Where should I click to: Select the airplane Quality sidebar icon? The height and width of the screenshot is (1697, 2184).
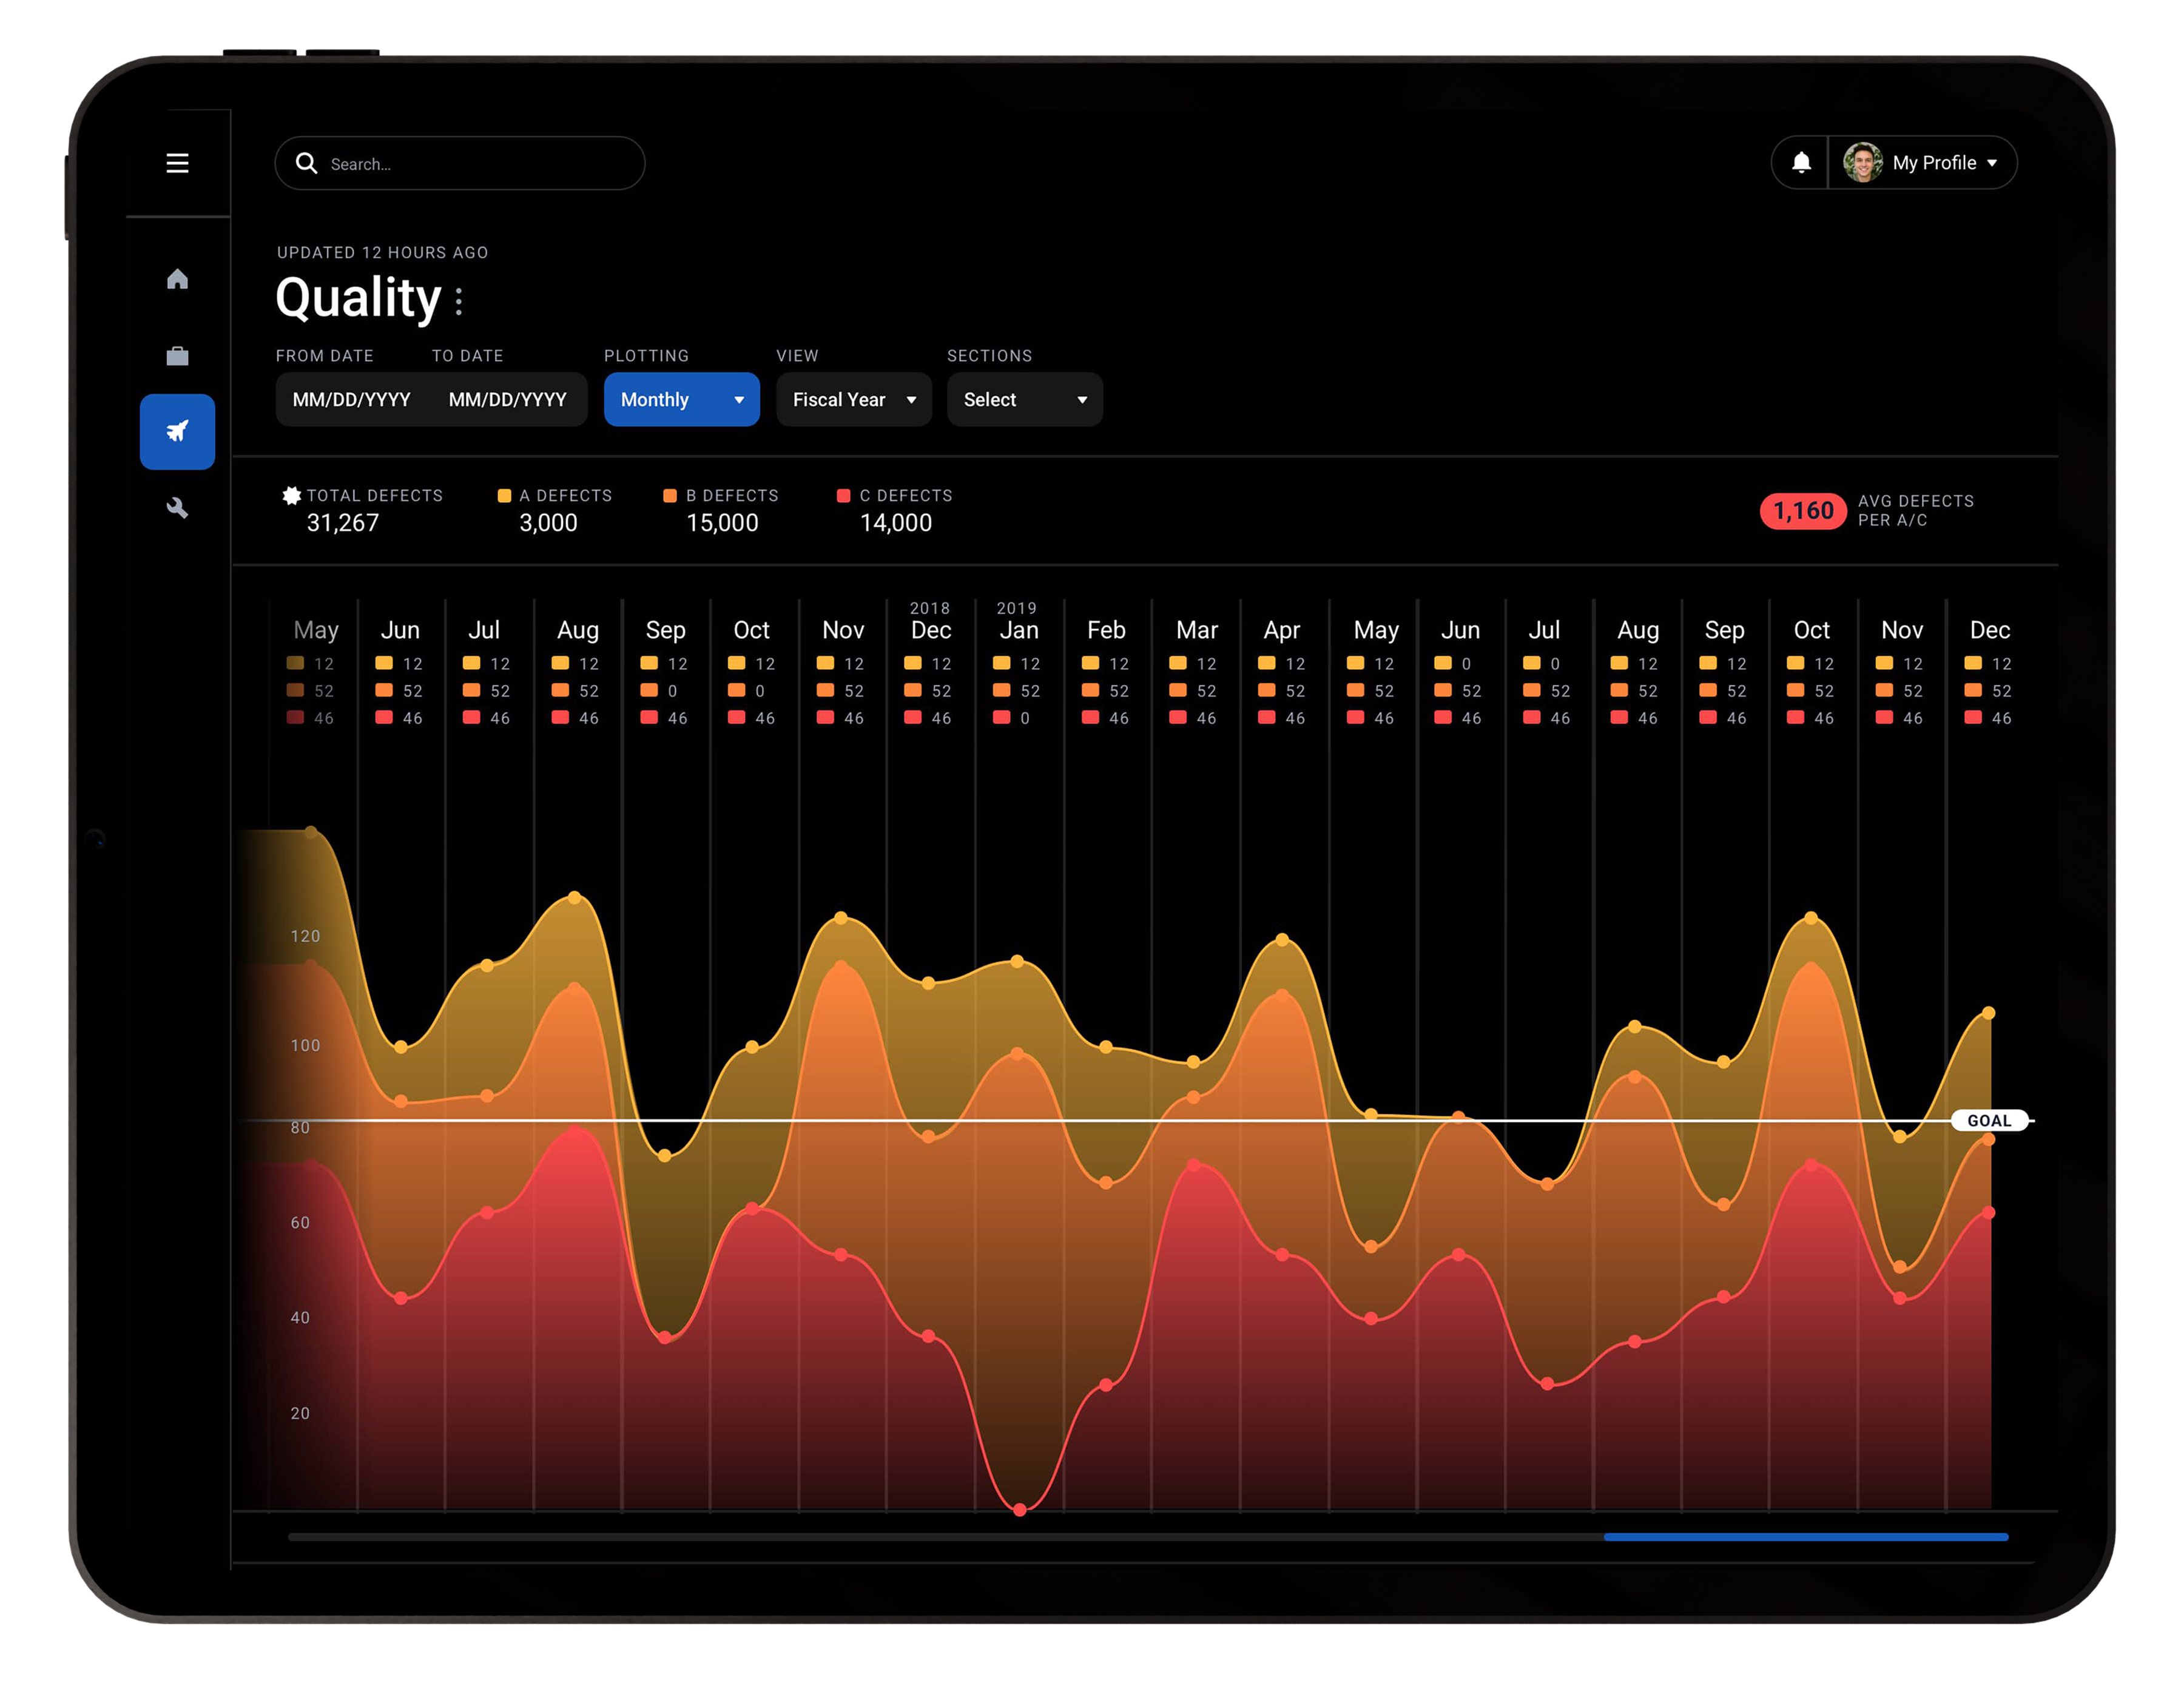point(177,431)
